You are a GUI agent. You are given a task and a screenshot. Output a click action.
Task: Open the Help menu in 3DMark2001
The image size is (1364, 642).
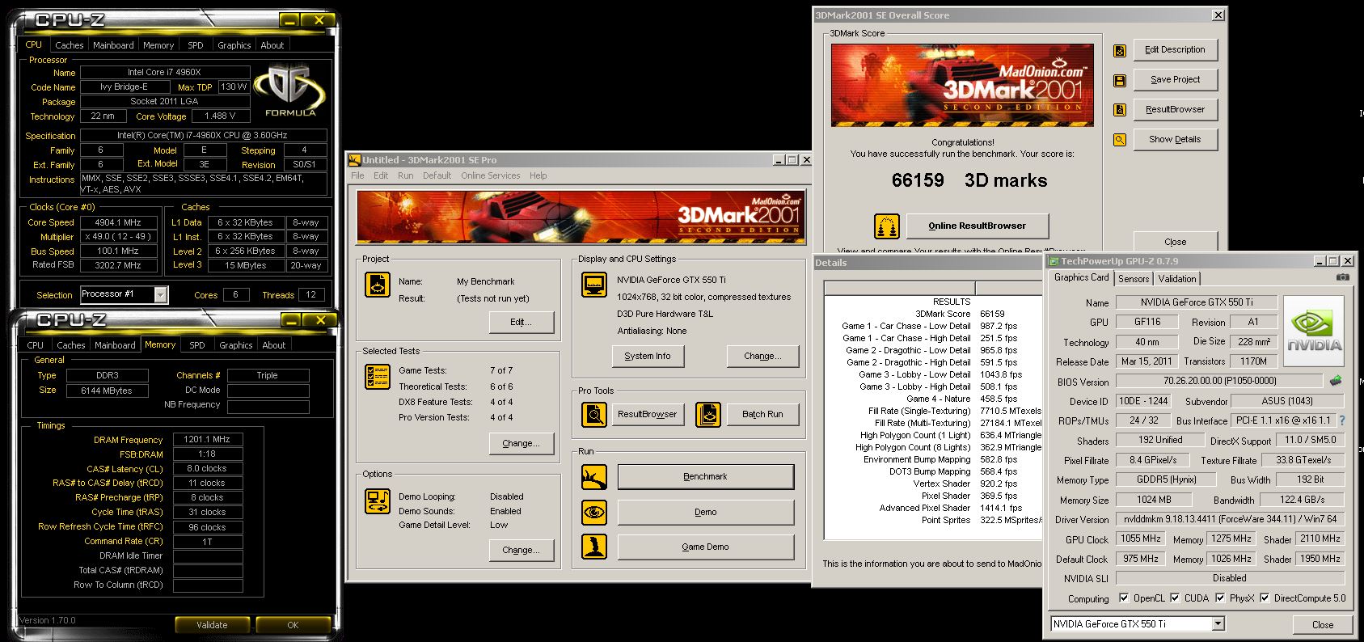point(538,175)
